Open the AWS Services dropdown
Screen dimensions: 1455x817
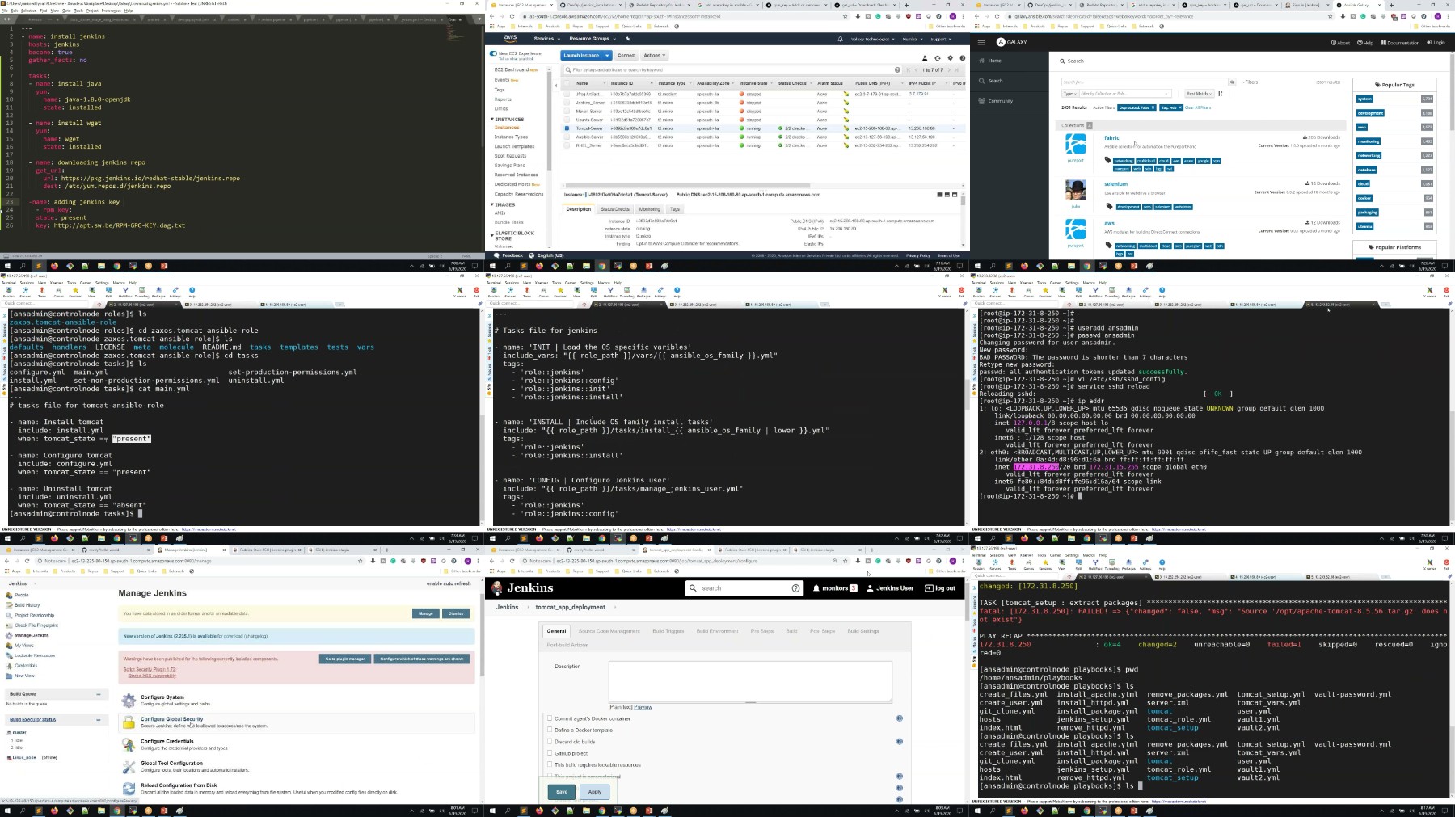[546, 39]
